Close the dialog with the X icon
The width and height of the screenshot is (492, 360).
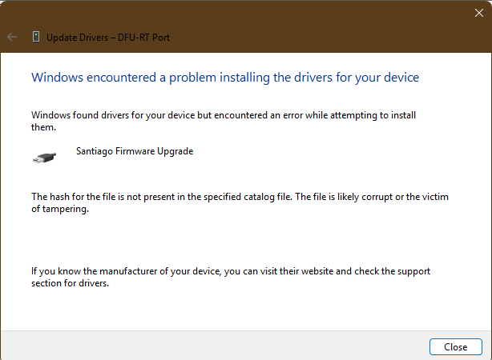pyautogui.click(x=479, y=13)
